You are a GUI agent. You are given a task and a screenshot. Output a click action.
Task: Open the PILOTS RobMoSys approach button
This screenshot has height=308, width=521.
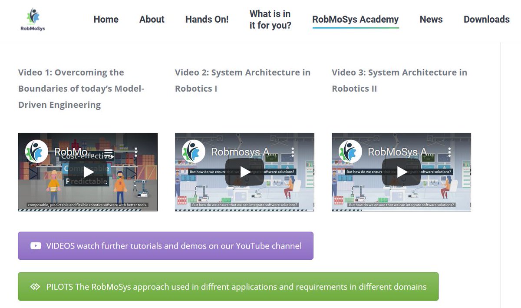point(228,287)
